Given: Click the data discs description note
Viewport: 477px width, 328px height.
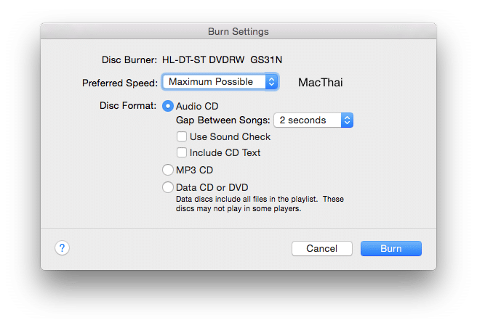Looking at the screenshot, I should [260, 204].
